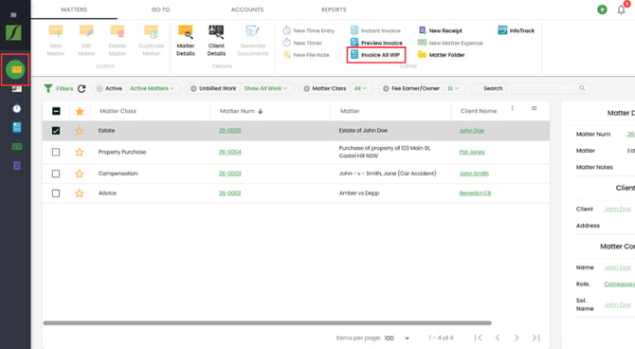Launch InfoTrack from the toolbar

pyautogui.click(x=517, y=30)
